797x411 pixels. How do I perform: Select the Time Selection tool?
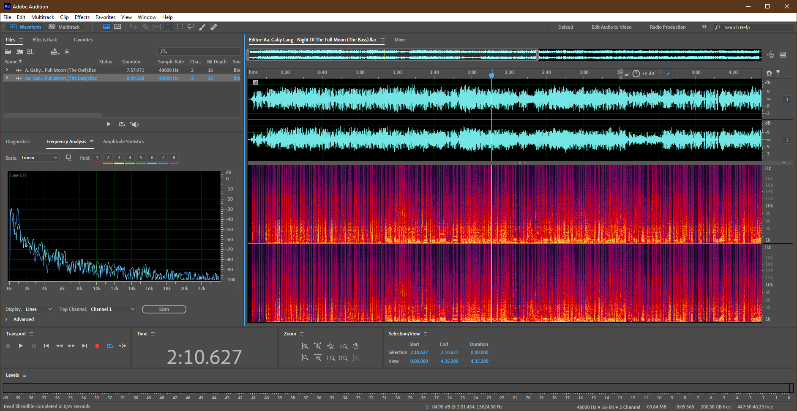tap(168, 27)
